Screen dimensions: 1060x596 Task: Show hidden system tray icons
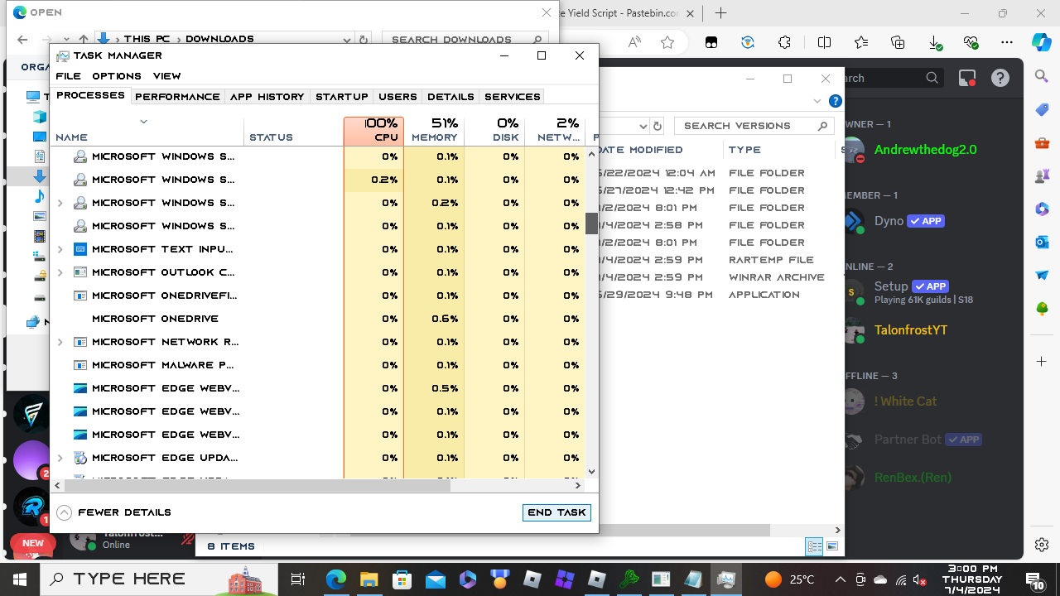[840, 579]
